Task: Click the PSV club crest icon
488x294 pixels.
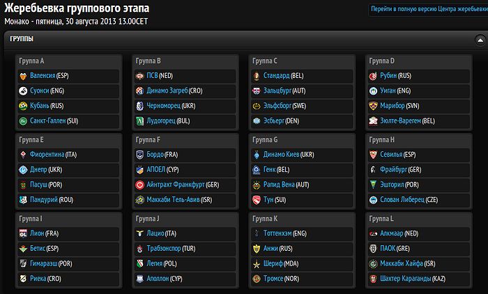Action: [140, 75]
